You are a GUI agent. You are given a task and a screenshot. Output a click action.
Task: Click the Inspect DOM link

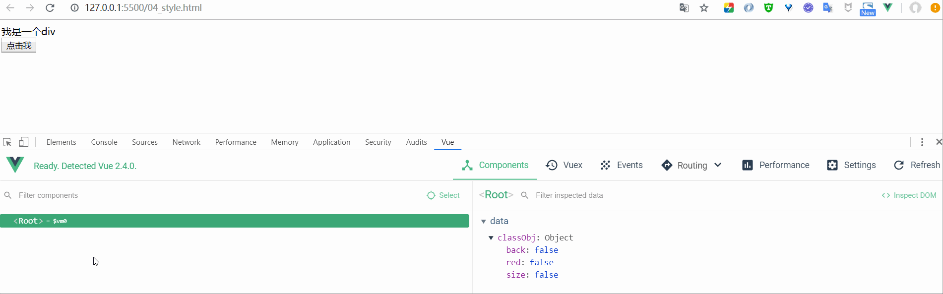[x=909, y=195]
